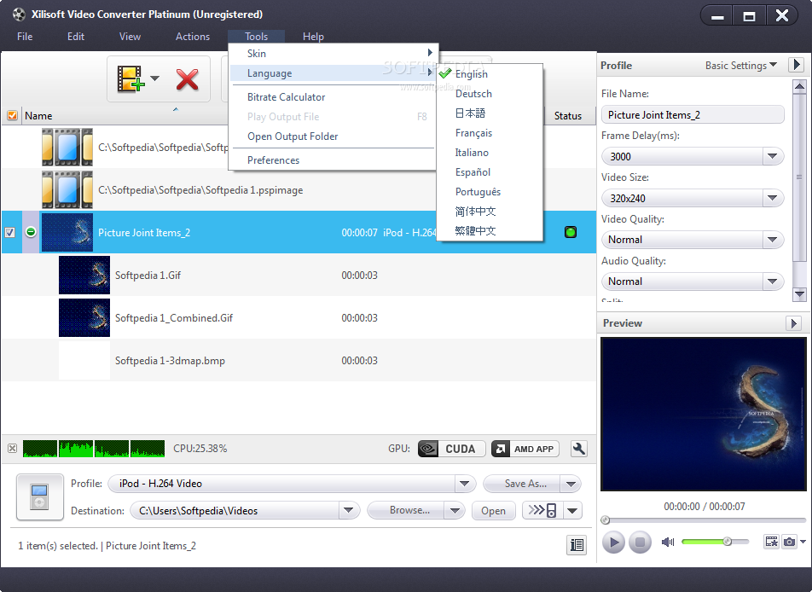
Task: Expand Frame Delay 3000 dropdown
Action: click(x=772, y=156)
